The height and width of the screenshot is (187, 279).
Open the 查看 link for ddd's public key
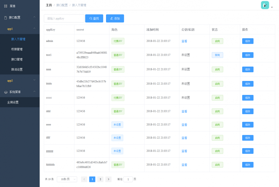(184, 111)
